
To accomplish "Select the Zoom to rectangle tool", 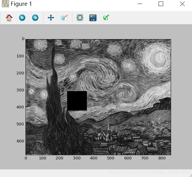I will tap(64, 18).
